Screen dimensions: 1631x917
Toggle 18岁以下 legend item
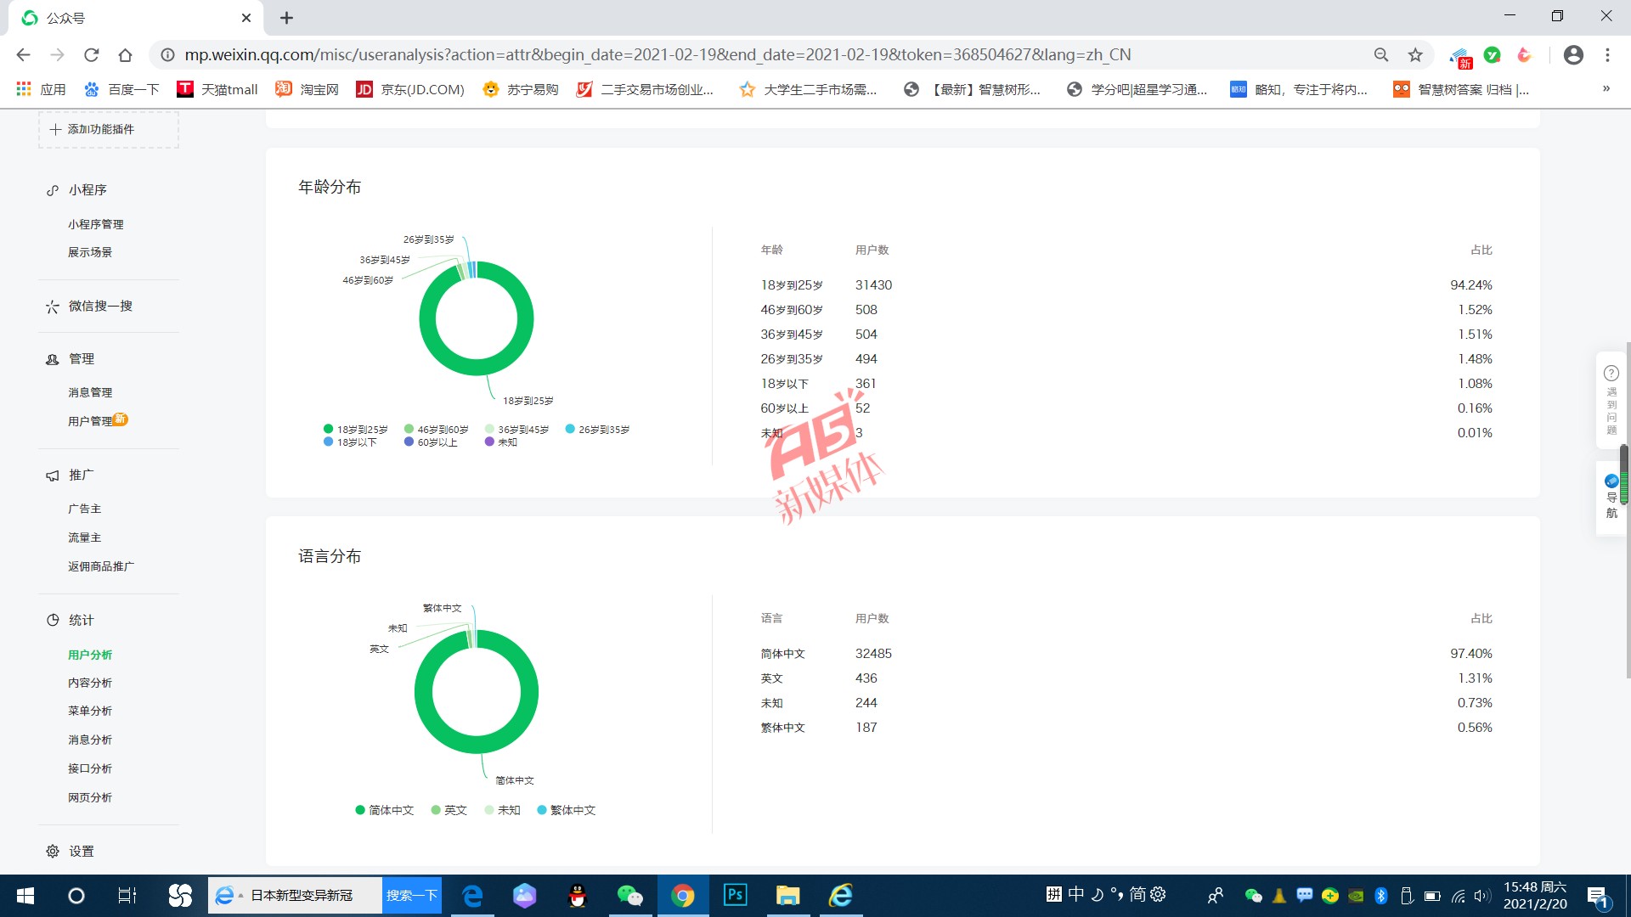(350, 442)
